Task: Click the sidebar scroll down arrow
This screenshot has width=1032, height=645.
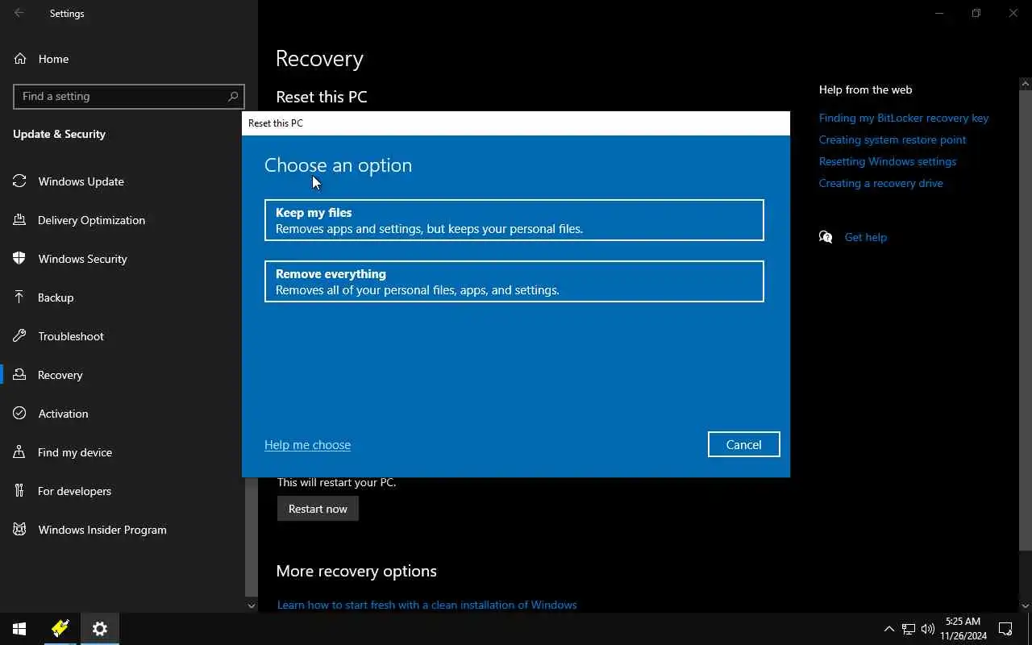Action: coord(251,605)
